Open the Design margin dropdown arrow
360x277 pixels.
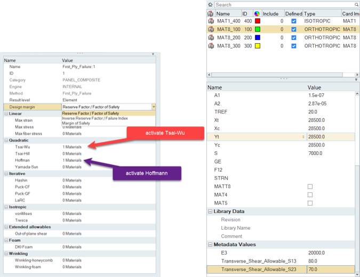click(154, 107)
